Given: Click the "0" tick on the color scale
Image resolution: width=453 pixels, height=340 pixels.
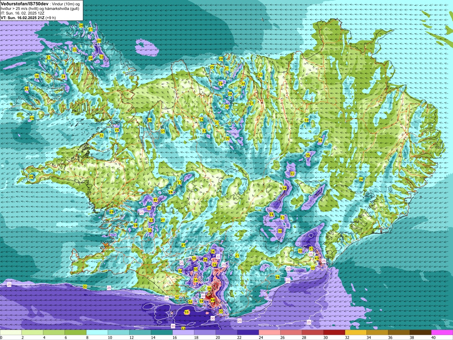Looking at the screenshot, I should pyautogui.click(x=1, y=338).
